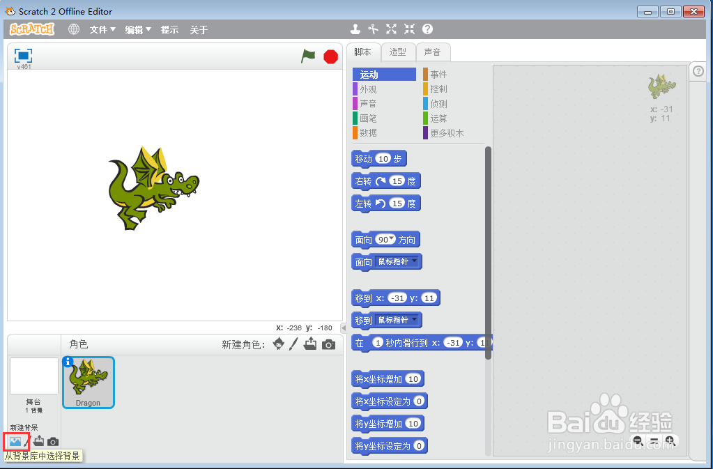Image resolution: width=713 pixels, height=469 pixels.
Task: Select the Grow sprite tool
Action: pos(391,29)
